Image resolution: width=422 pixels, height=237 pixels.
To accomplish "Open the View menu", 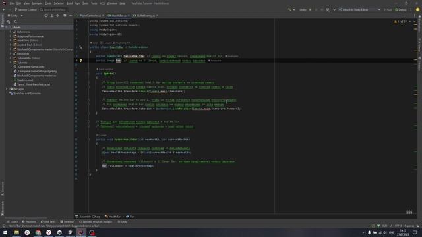I will tap(26, 3).
